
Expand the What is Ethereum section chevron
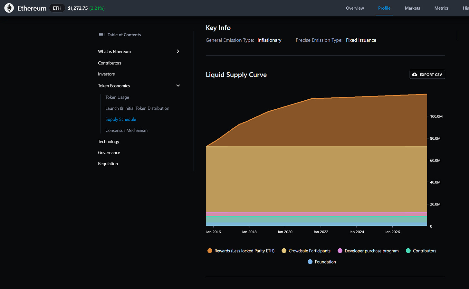click(x=178, y=51)
